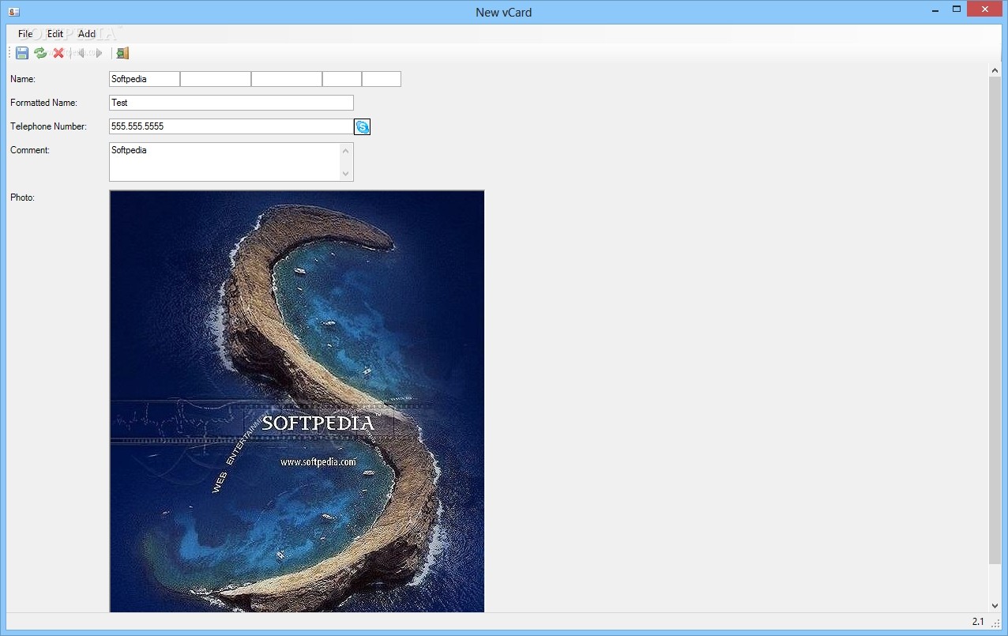Click the Name: label
The width and height of the screenshot is (1008, 636).
[x=23, y=79]
